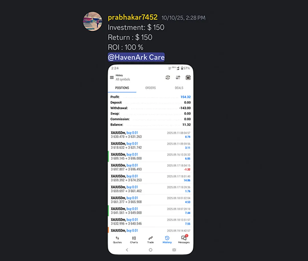
Task: Click the prabhakar7452 username
Action: click(133, 17)
